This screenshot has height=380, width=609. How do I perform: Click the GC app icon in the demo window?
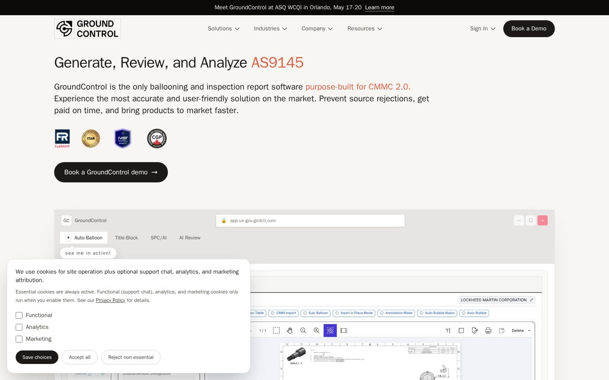pyautogui.click(x=66, y=220)
